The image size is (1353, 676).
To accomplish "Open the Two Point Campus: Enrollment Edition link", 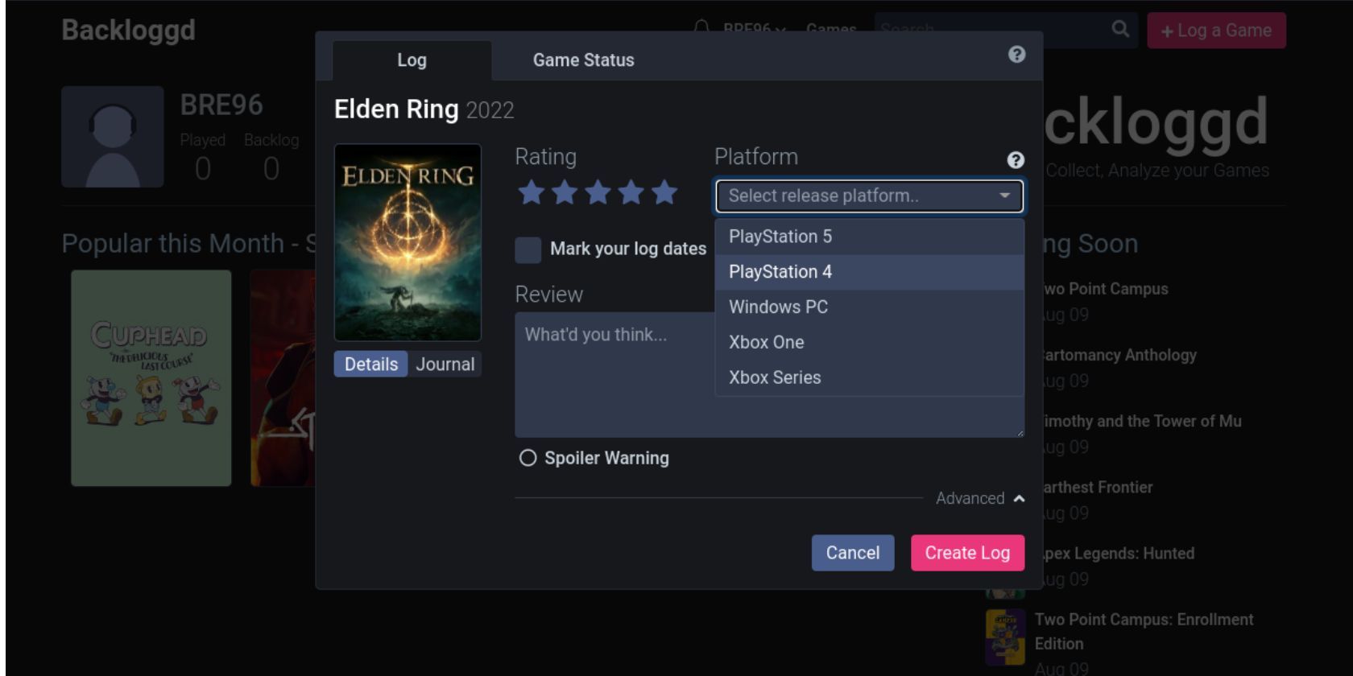I will pos(1144,632).
